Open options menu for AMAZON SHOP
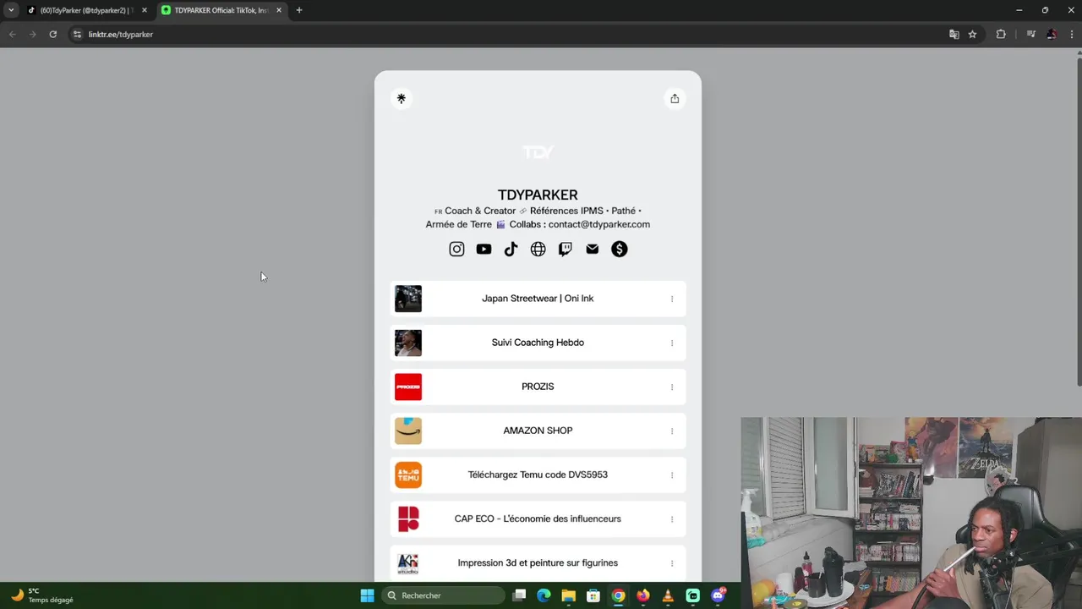The height and width of the screenshot is (609, 1082). (672, 431)
